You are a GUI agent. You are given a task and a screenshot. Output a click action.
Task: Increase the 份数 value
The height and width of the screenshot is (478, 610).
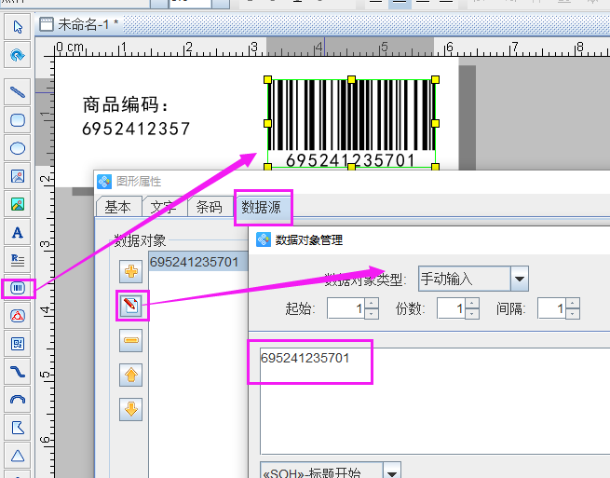(x=472, y=303)
